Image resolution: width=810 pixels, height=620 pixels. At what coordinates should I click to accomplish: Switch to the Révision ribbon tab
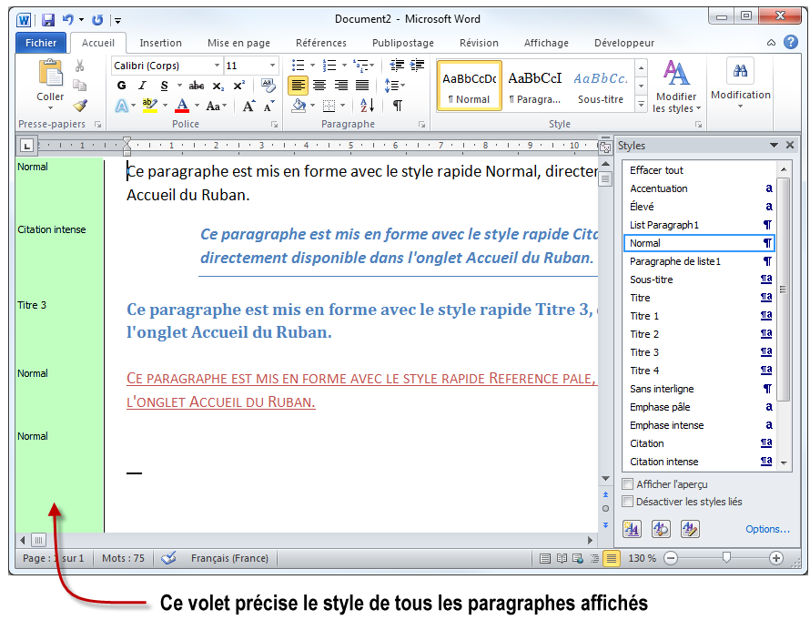478,42
